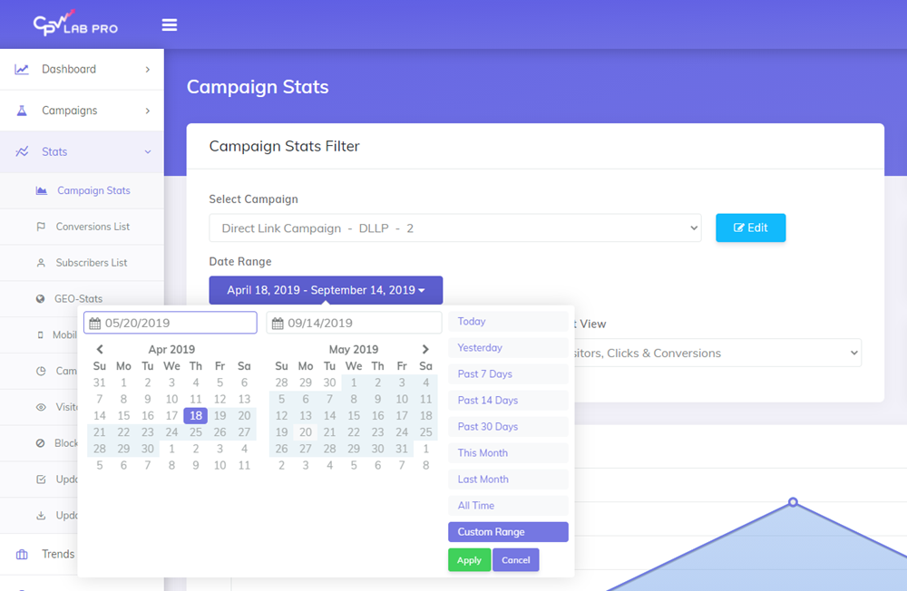
Task: Click the Subscribers List person icon
Action: tap(41, 263)
